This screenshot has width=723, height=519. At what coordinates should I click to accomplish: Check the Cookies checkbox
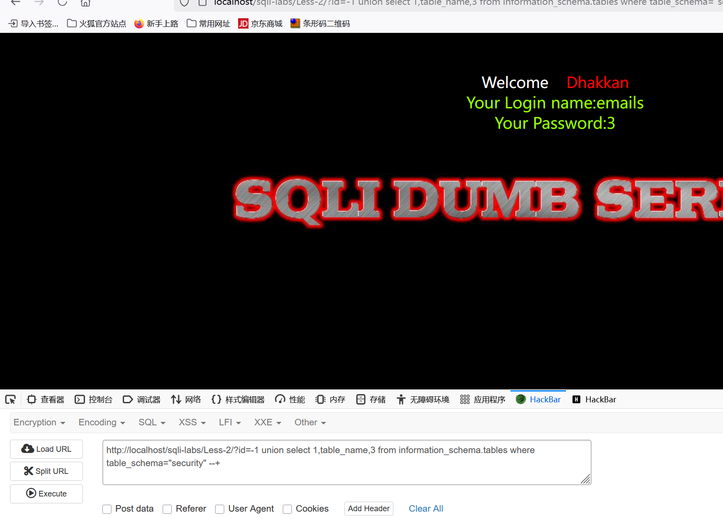click(287, 509)
